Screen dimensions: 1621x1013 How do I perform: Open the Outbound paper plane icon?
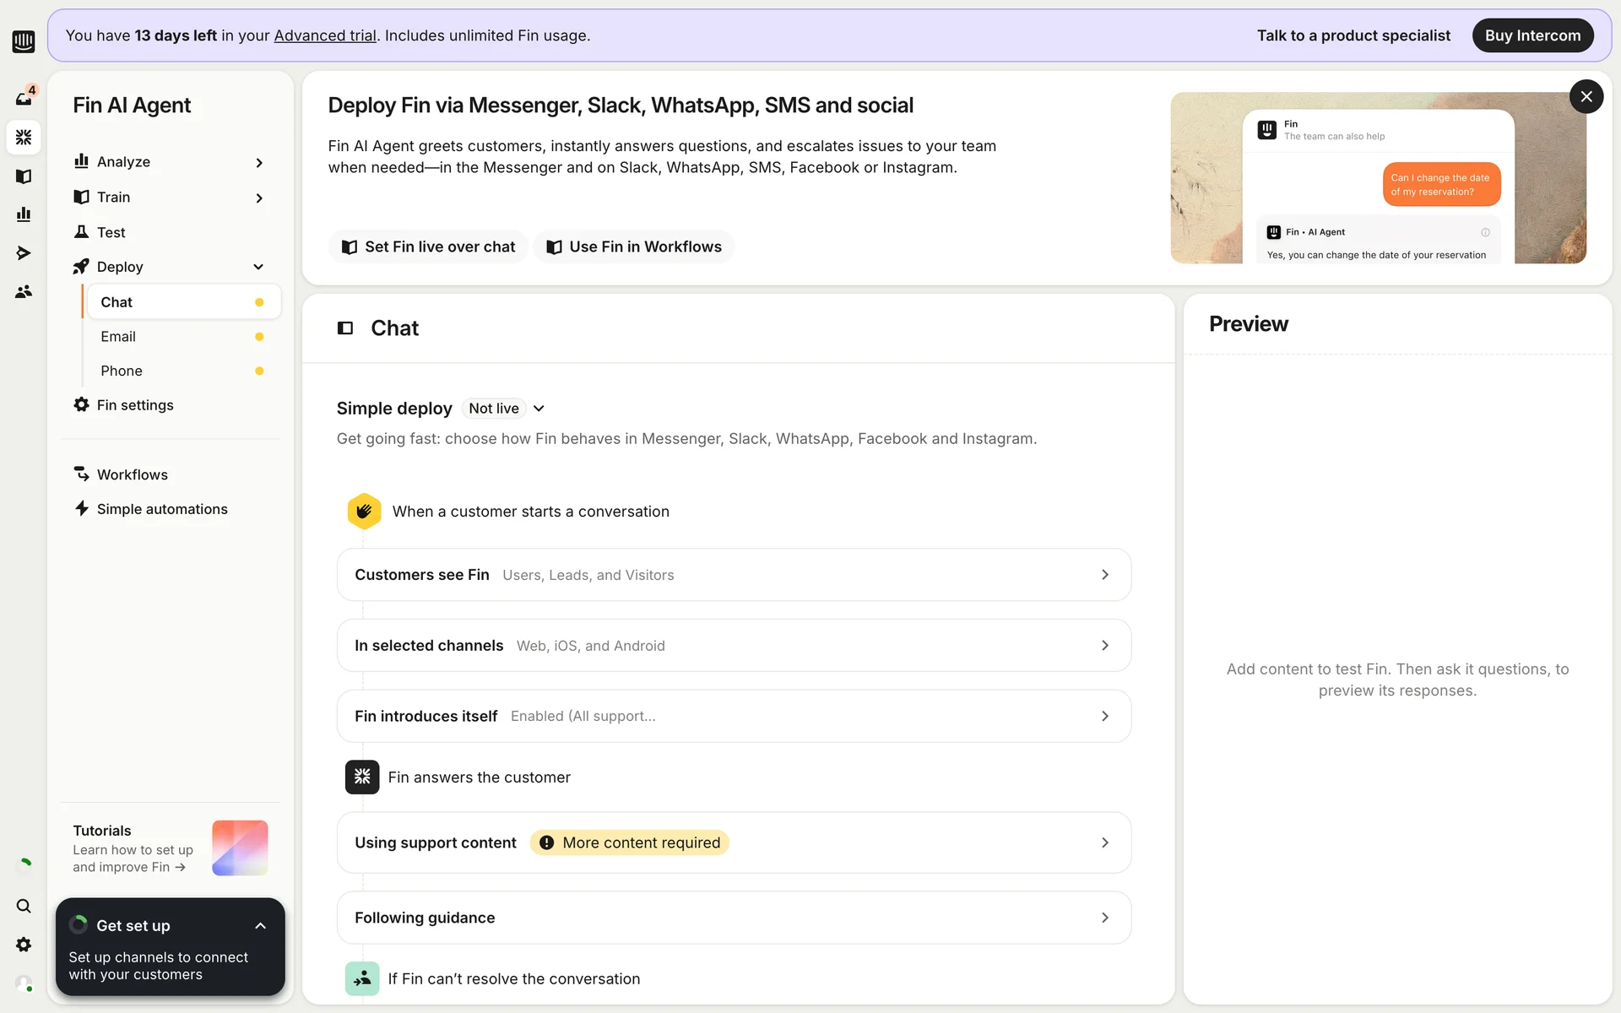[x=24, y=253]
